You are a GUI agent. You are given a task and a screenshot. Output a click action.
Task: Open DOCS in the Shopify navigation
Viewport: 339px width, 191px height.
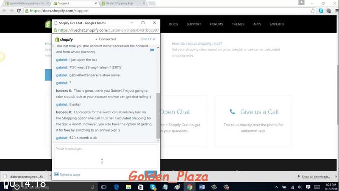click(173, 24)
